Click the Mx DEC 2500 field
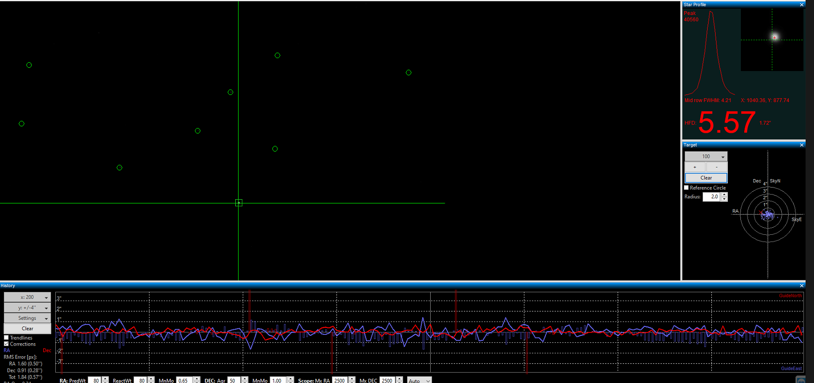 tap(388, 381)
